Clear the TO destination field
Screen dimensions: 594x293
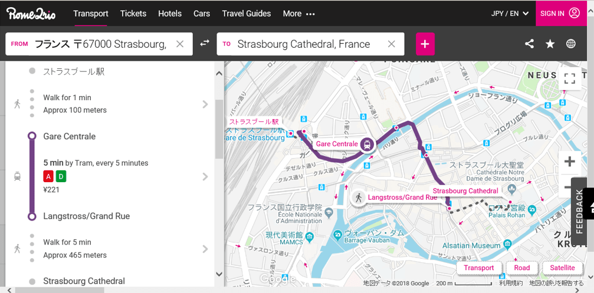click(391, 44)
